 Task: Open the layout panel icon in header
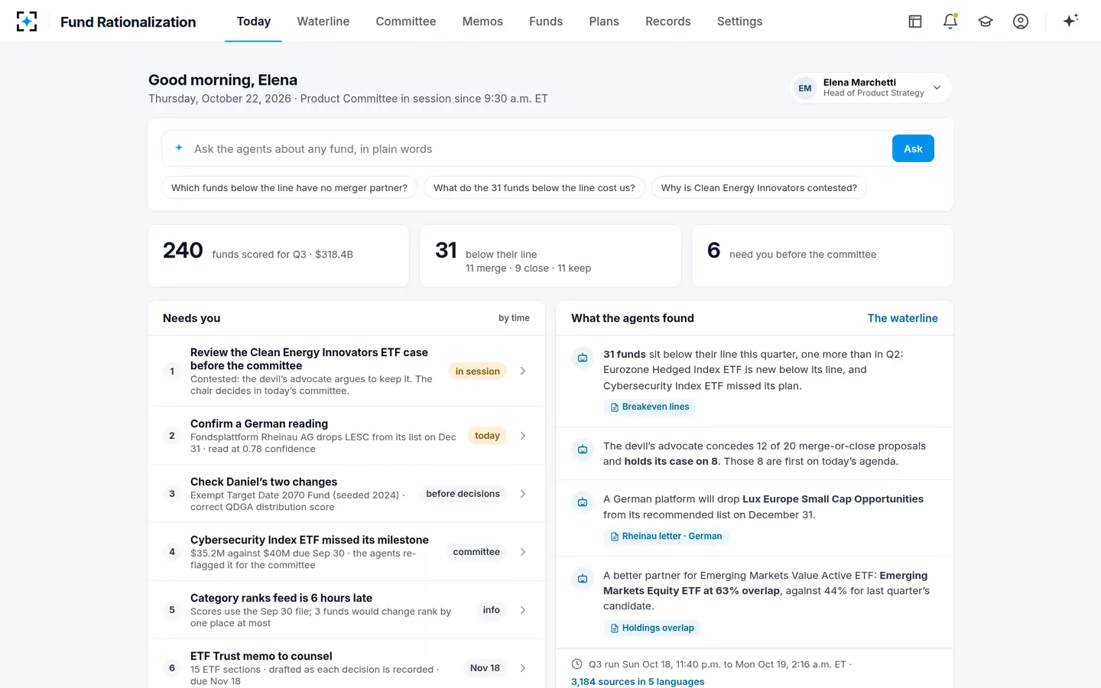pos(915,21)
